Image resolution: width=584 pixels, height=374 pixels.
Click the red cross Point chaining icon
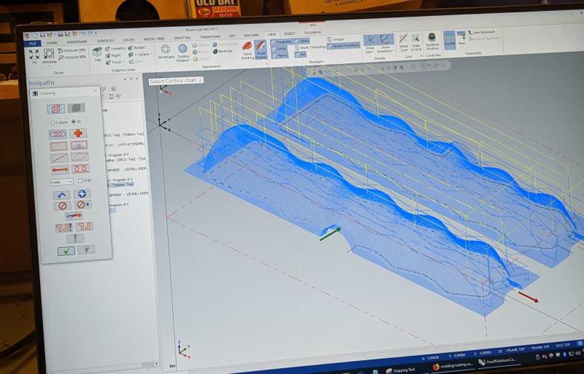click(x=78, y=134)
